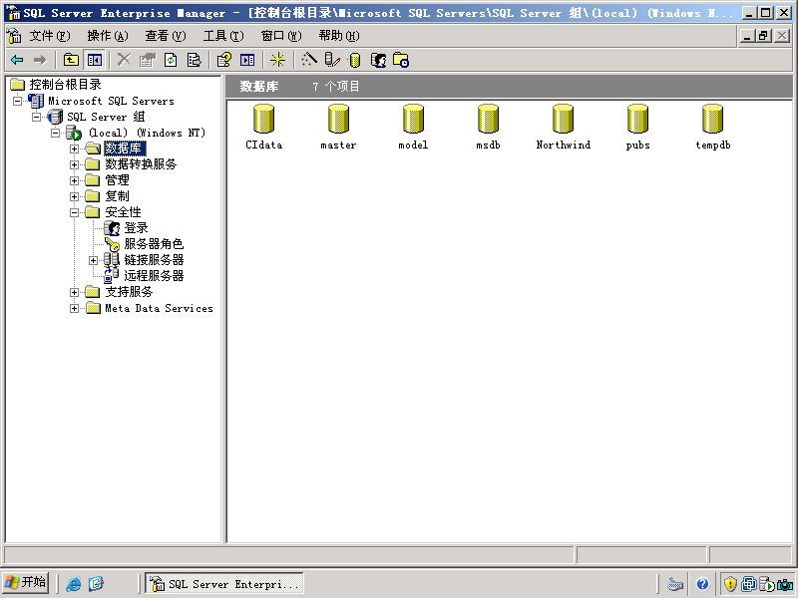Minimize the inner MDI child window
This screenshot has height=598, width=798.
746,36
